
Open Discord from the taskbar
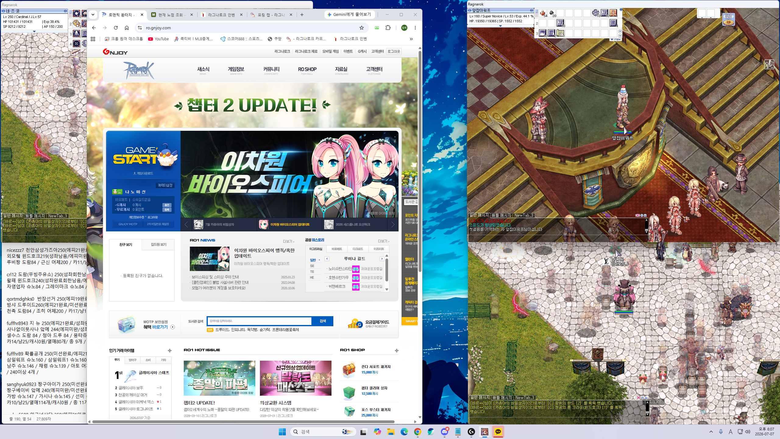(x=445, y=432)
